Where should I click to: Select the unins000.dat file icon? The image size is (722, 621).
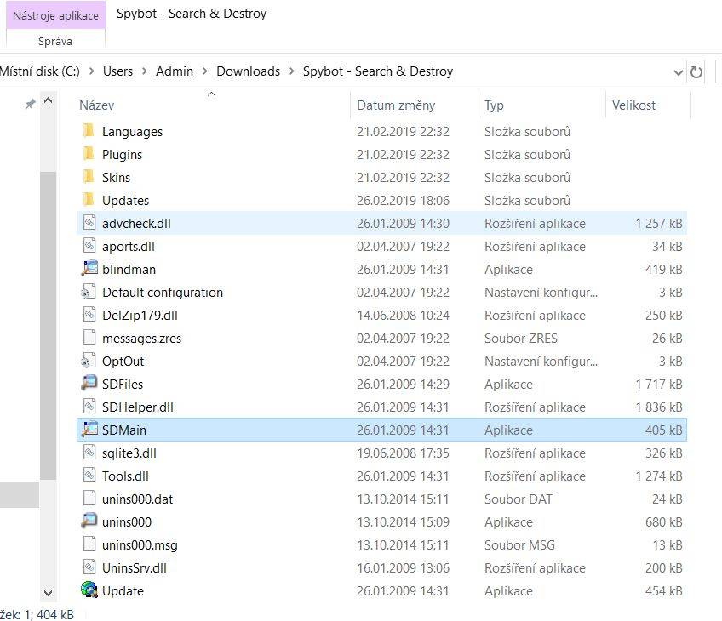pos(89,499)
